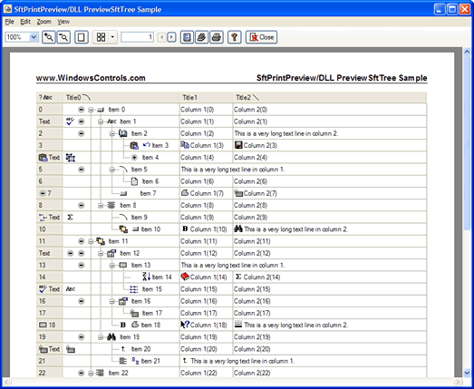Image resolution: width=474 pixels, height=389 pixels.
Task: Select the multiple pages grid icon
Action: click(101, 37)
